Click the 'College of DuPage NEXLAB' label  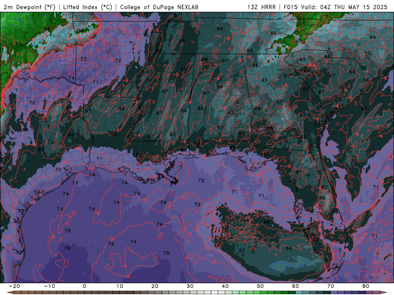(159, 7)
